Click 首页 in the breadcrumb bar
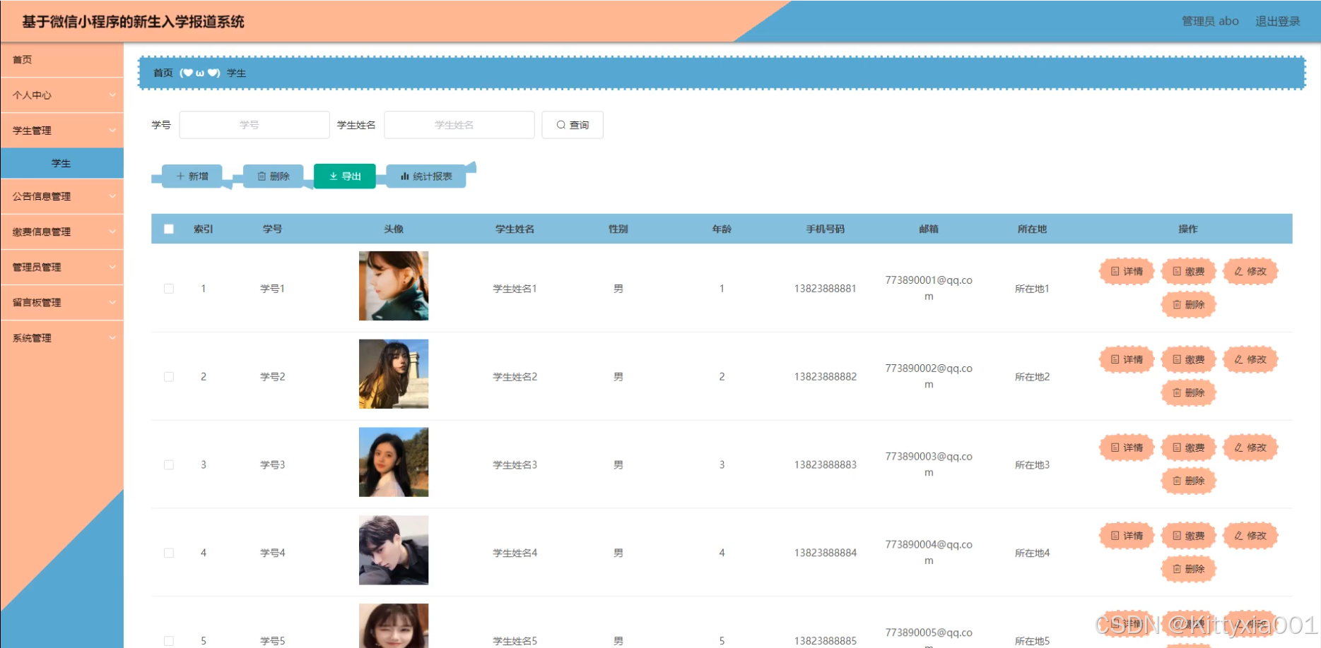The width and height of the screenshot is (1321, 648). click(163, 73)
